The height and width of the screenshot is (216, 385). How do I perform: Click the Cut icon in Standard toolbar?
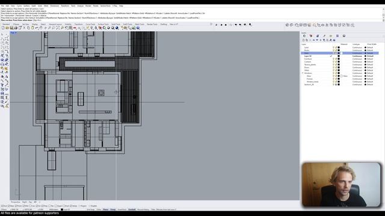tap(24, 28)
